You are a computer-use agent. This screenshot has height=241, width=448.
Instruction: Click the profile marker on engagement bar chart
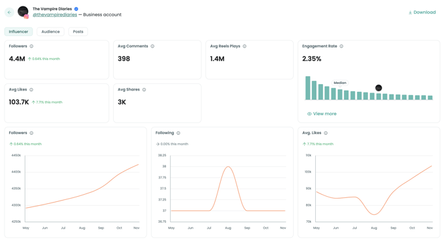click(378, 88)
